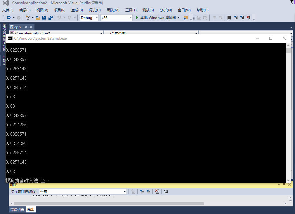The height and width of the screenshot is (214, 295).
Task: Start debugging with the green play icon
Action: coord(137,17)
